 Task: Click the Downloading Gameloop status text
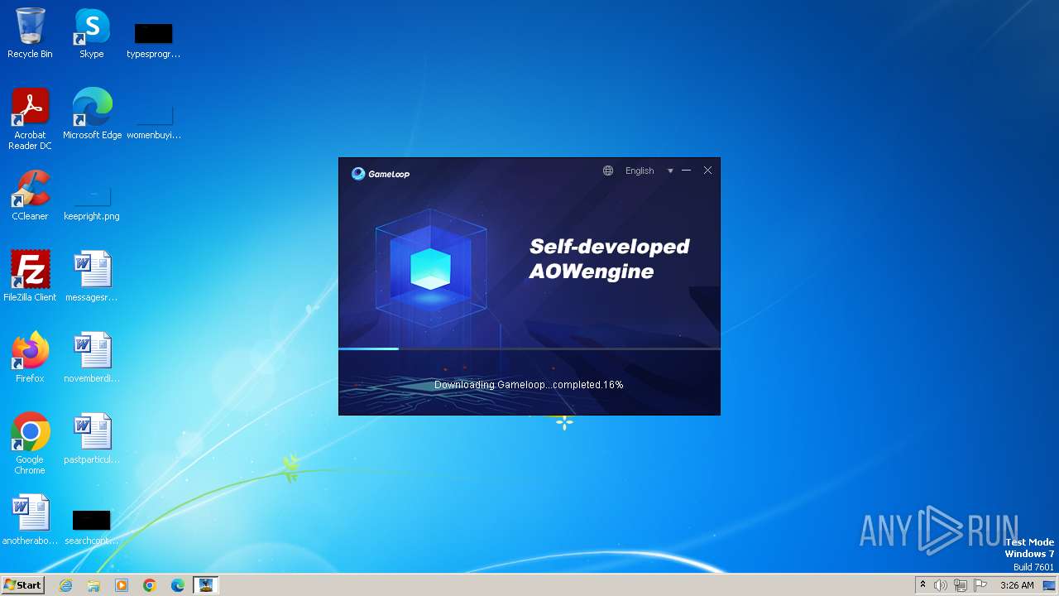coord(529,385)
